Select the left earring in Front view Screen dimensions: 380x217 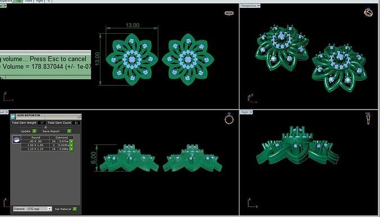pyautogui.click(x=129, y=158)
